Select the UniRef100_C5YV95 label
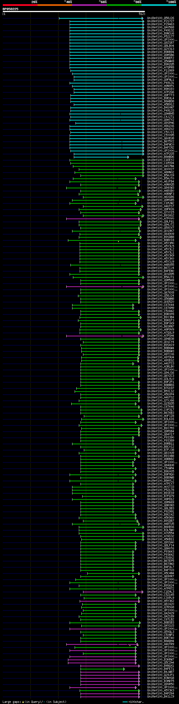 (161, 135)
